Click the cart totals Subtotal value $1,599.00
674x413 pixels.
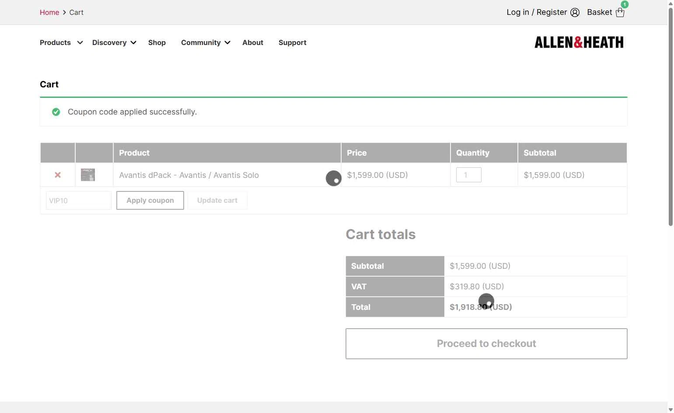coord(480,266)
